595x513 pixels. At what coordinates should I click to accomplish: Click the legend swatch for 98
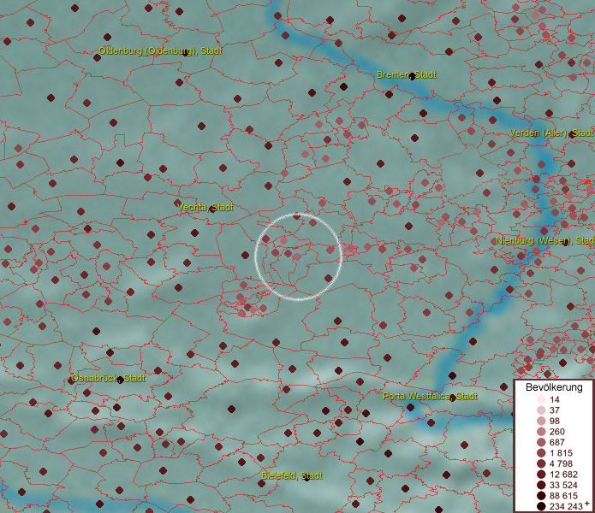coord(541,421)
